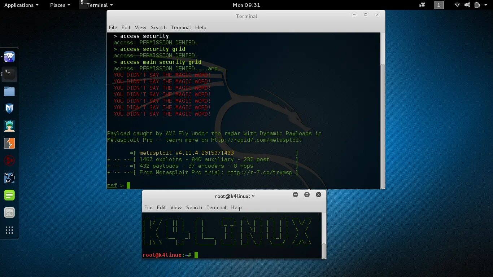493x277 pixels.
Task: Open Burp Suite from the dock
Action: (x=9, y=143)
